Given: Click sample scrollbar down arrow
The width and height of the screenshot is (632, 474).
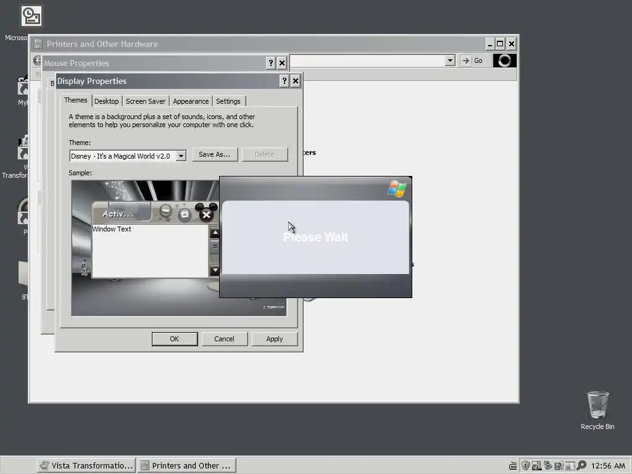Looking at the screenshot, I should click(215, 270).
